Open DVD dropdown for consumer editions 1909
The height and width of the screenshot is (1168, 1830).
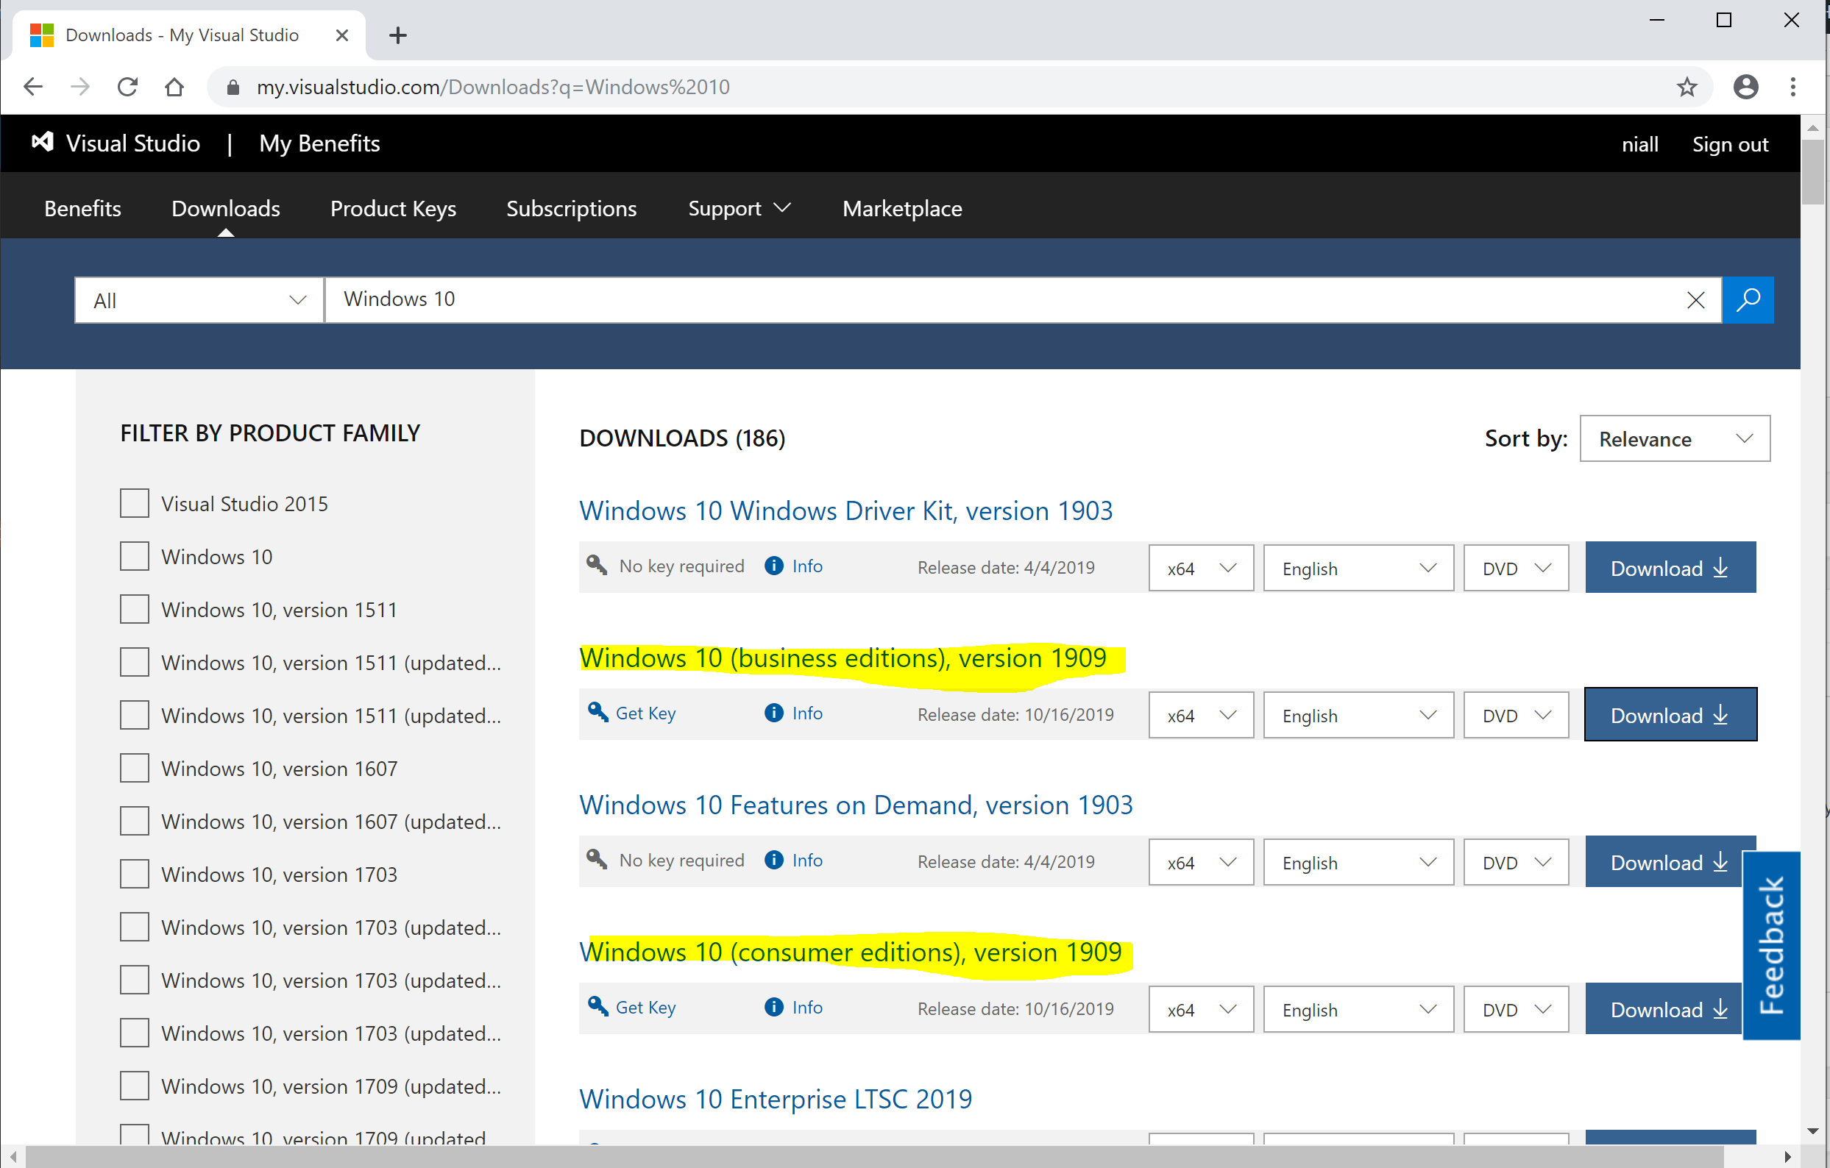[1516, 1009]
